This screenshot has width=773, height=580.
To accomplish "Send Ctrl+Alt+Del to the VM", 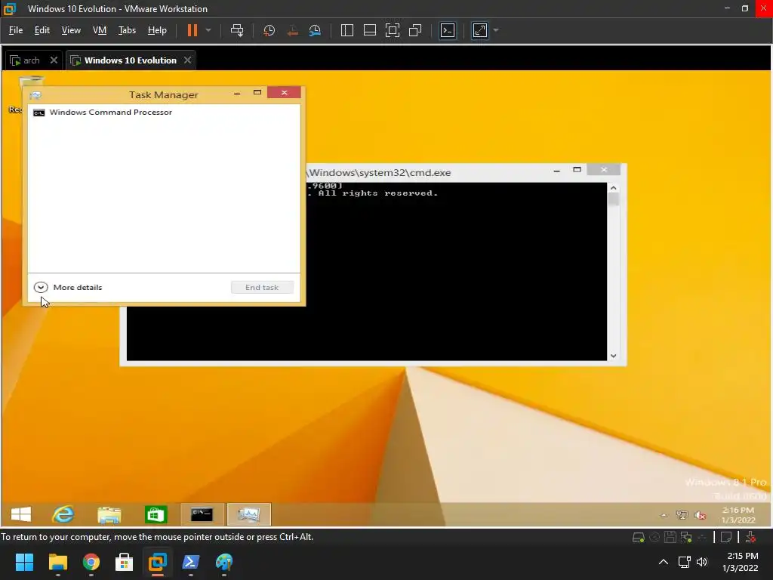I will (x=237, y=30).
